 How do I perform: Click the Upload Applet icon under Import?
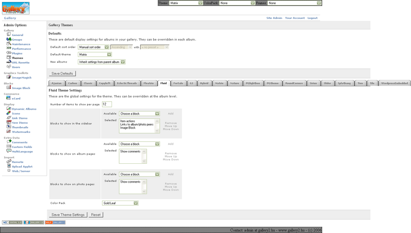9,166
